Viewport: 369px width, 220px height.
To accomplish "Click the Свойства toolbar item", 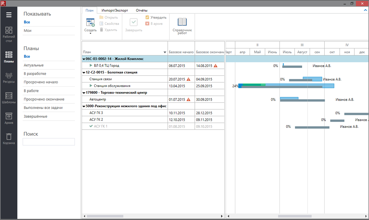I will point(109,24).
